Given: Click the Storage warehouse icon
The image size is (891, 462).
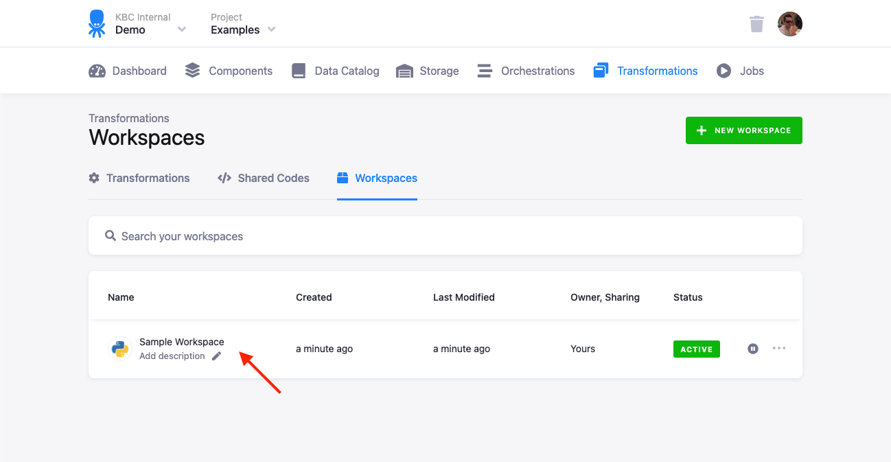Looking at the screenshot, I should click(405, 71).
